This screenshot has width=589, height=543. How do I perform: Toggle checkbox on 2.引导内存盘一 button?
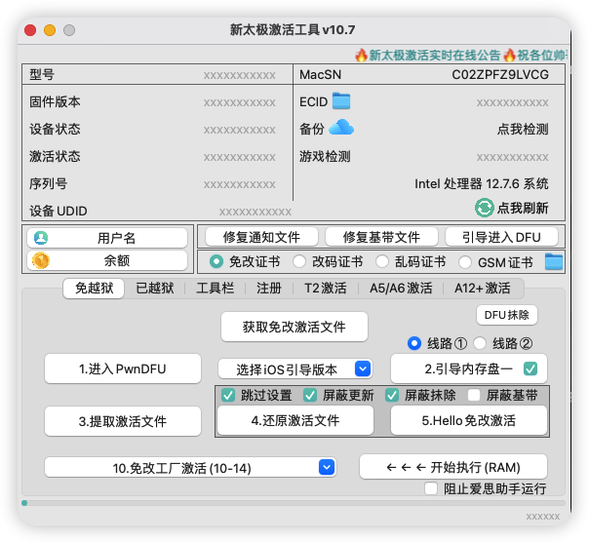pos(530,368)
